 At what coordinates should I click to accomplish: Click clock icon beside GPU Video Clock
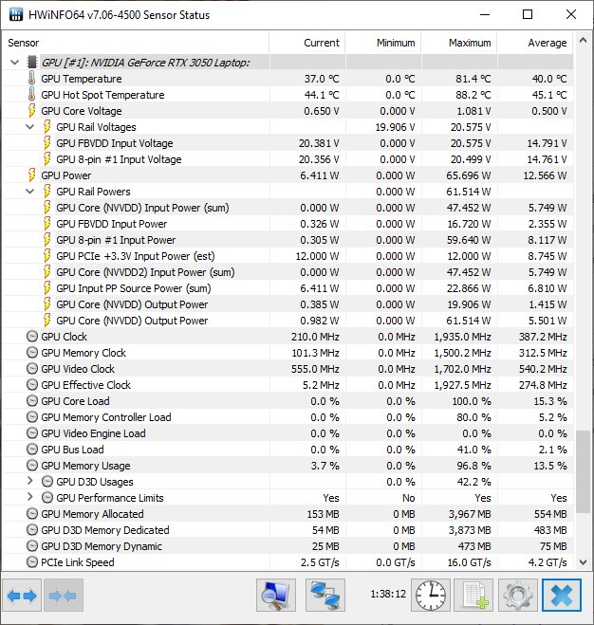(32, 369)
